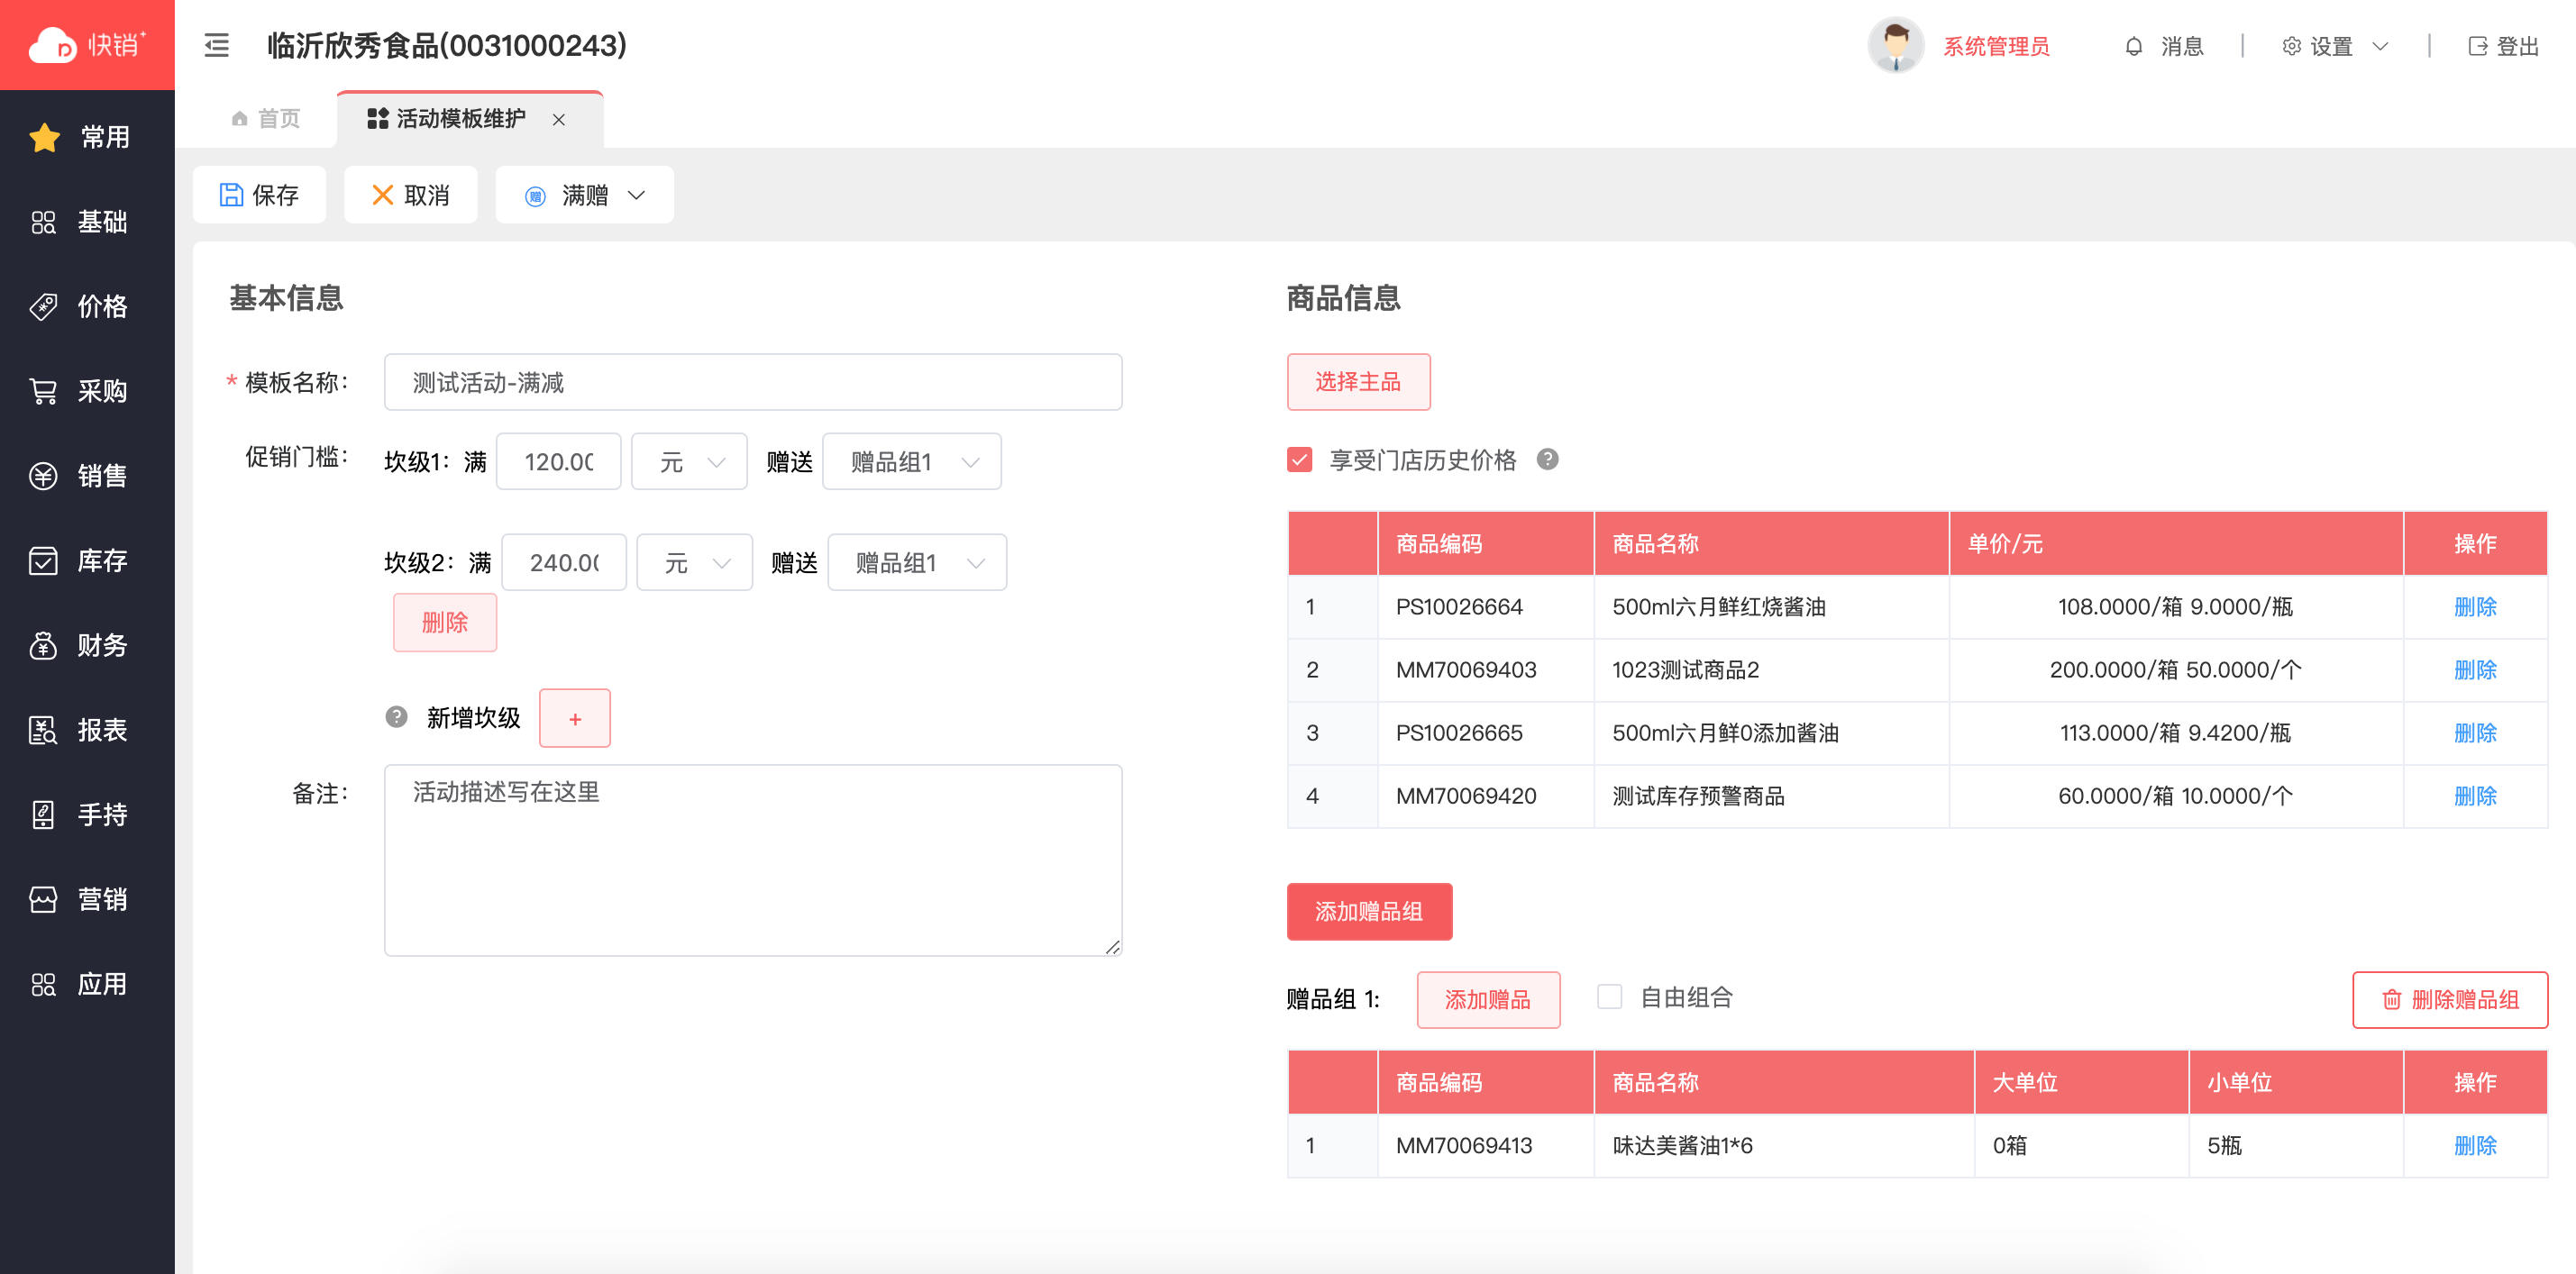The width and height of the screenshot is (2576, 1274).
Task: Enable the 自由组合 checkbox
Action: [x=1609, y=997]
